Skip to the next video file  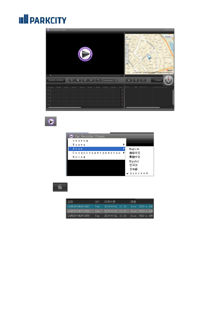point(91,80)
